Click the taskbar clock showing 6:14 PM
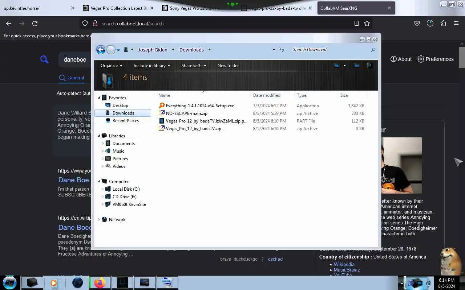This screenshot has width=465, height=290. pyautogui.click(x=447, y=283)
